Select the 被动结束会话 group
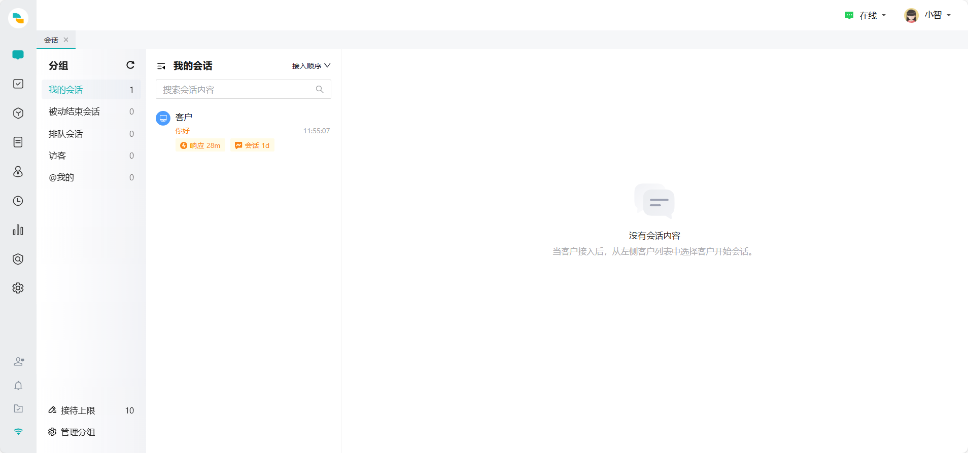The image size is (968, 453). 91,111
